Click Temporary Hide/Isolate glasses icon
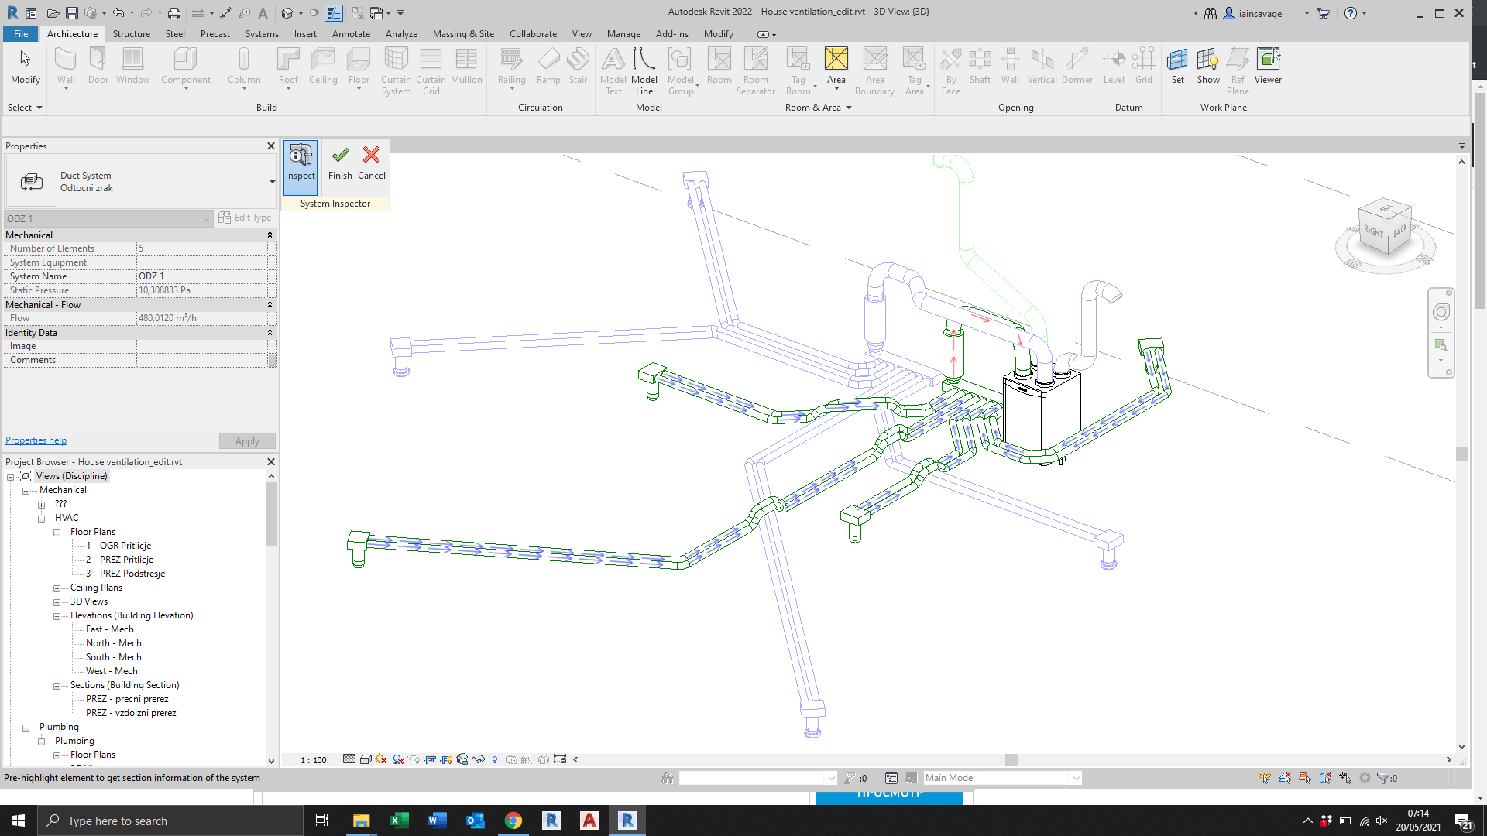Screen dimensions: 1487x836 click(x=479, y=759)
